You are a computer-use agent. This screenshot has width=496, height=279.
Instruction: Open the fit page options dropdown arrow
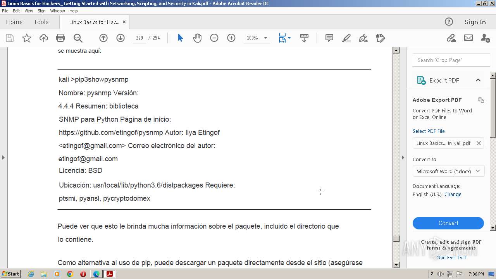tap(289, 38)
